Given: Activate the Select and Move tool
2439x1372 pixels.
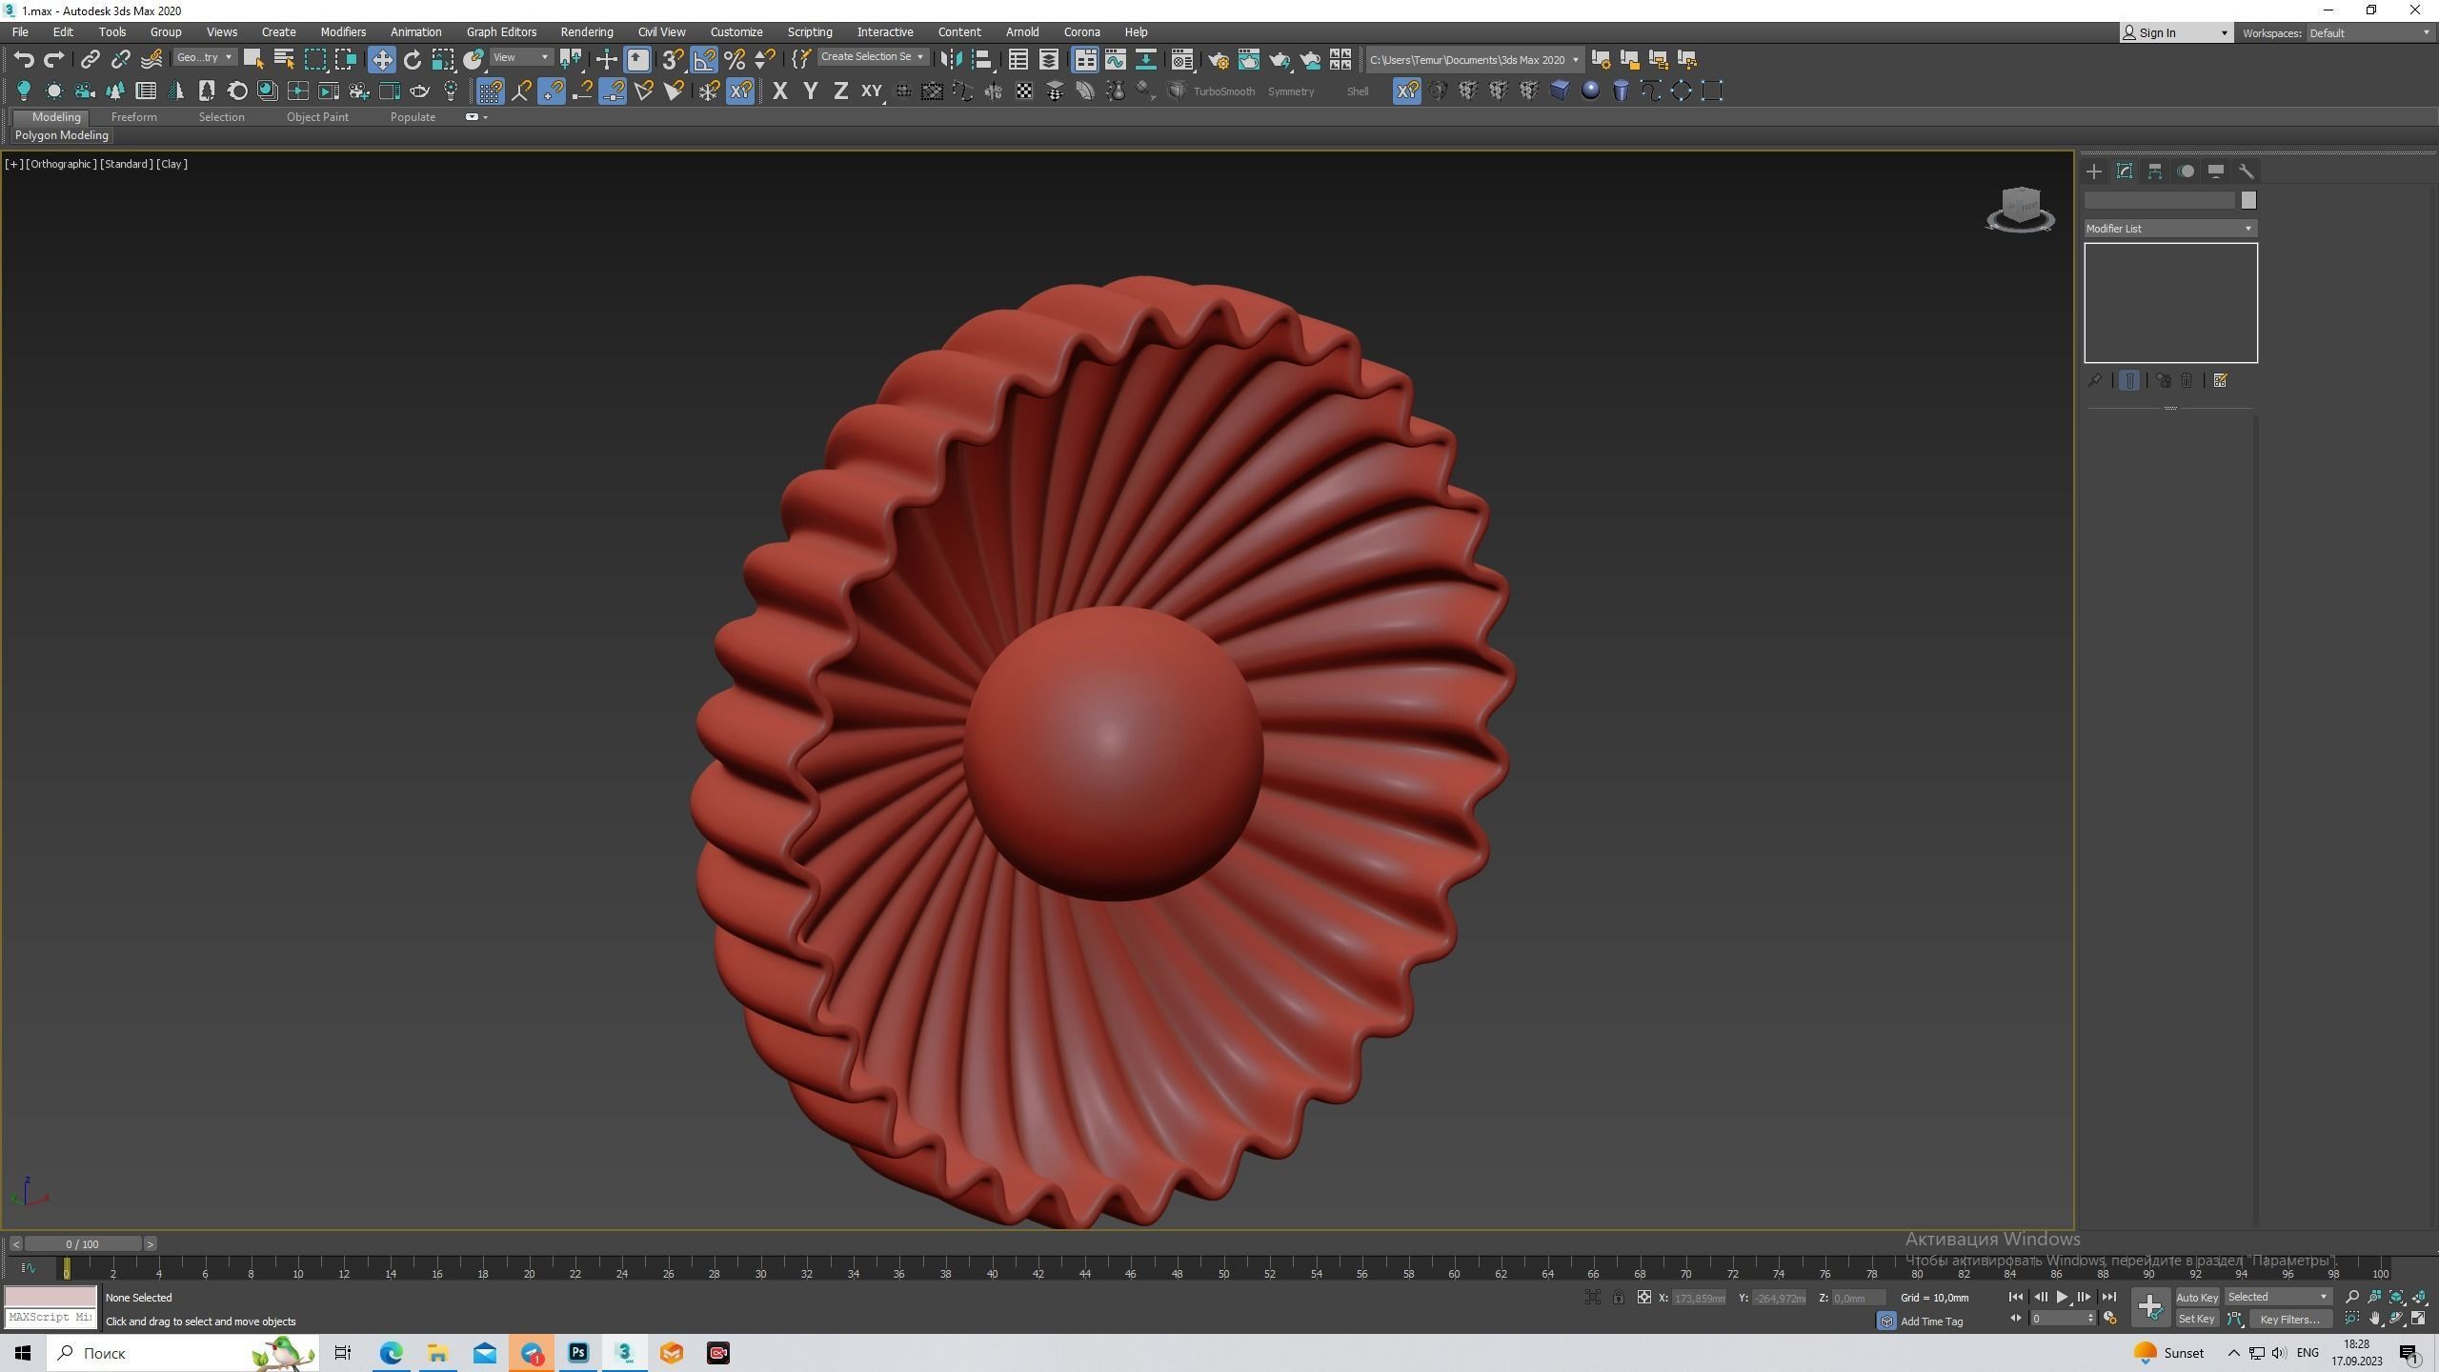Looking at the screenshot, I should click(382, 59).
